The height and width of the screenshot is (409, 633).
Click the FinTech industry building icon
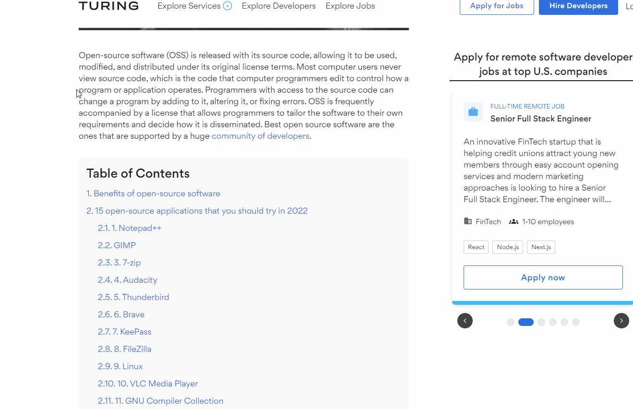468,221
